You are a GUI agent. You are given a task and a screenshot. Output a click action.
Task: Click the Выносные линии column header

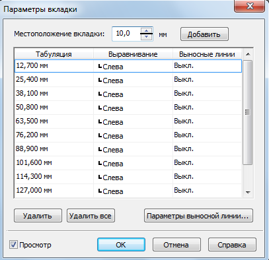pyautogui.click(x=207, y=54)
